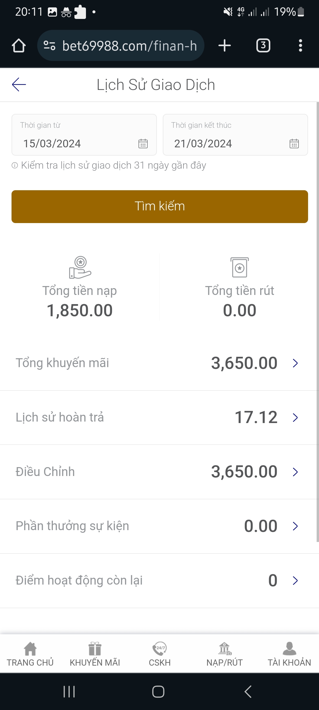
Task: Open the start date calendar icon
Action: pos(143,143)
